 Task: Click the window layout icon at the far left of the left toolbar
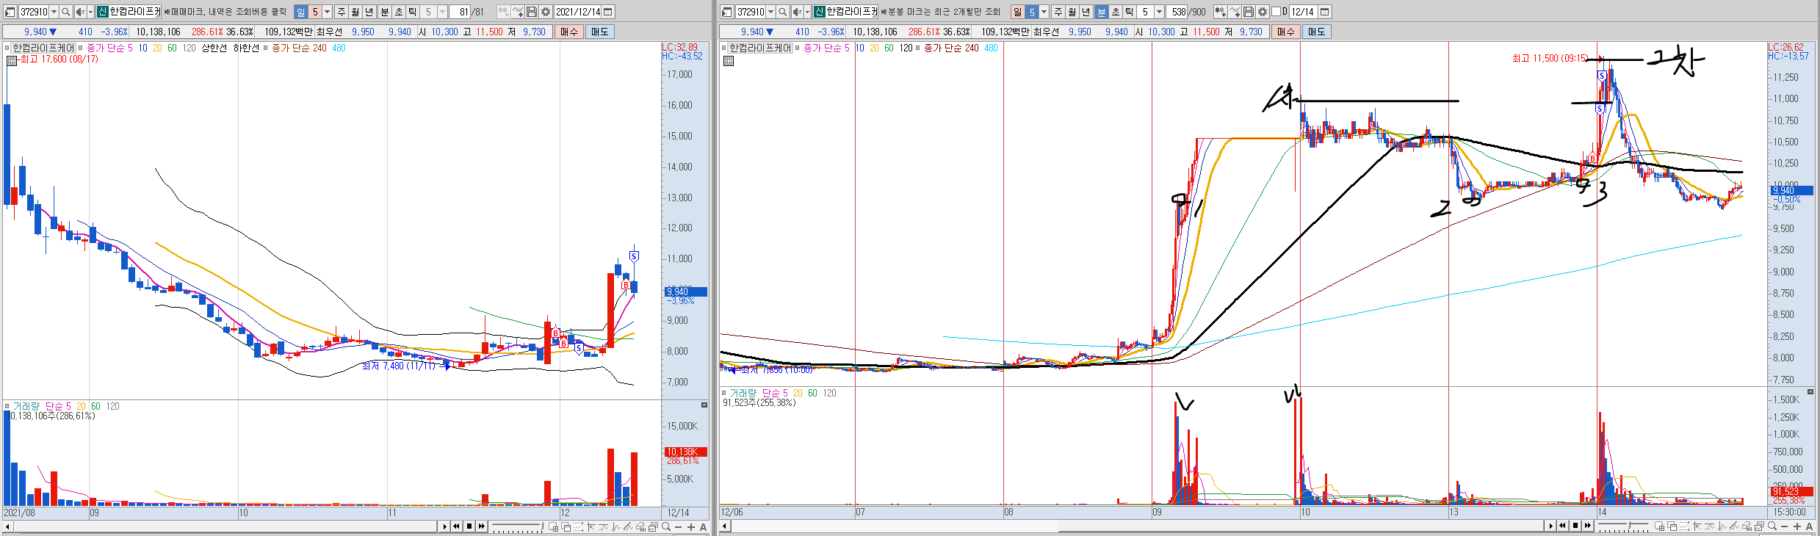[x=10, y=12]
